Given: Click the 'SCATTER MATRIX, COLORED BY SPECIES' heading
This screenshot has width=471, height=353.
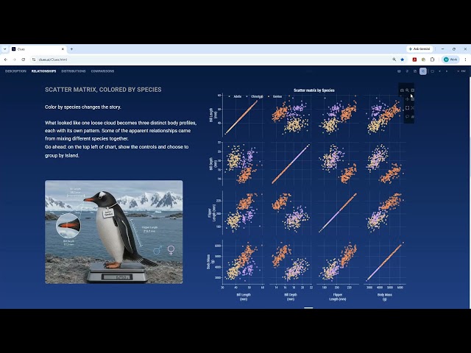Looking at the screenshot, I should pos(103,90).
